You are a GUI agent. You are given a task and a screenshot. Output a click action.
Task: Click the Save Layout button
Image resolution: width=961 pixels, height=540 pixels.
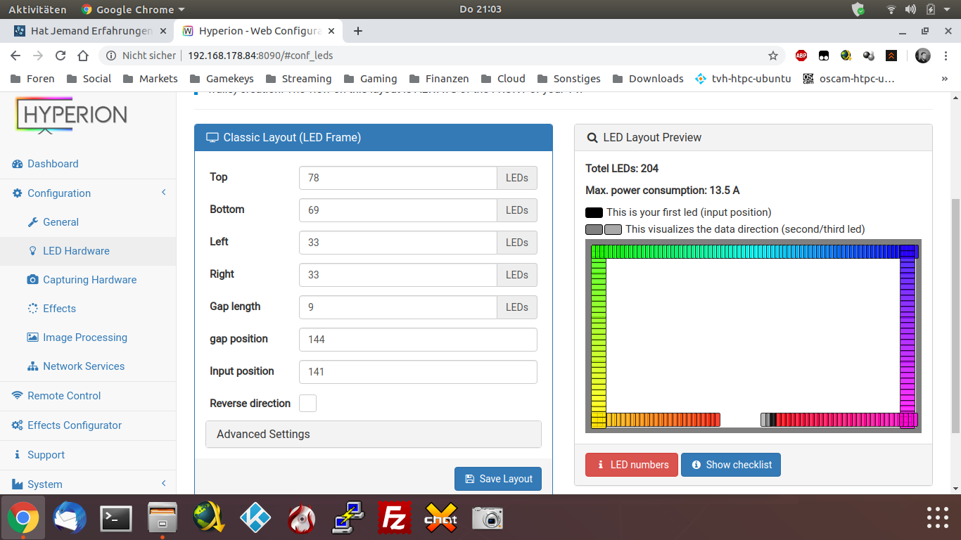click(498, 479)
